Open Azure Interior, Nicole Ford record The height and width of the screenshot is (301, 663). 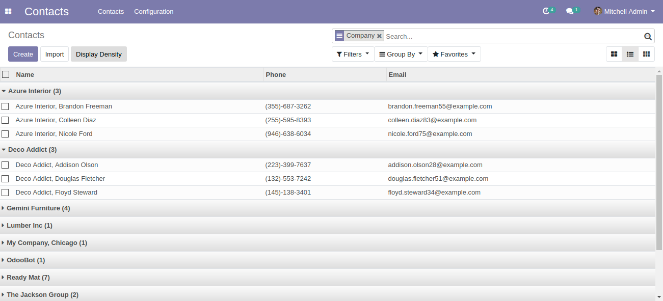(x=54, y=134)
